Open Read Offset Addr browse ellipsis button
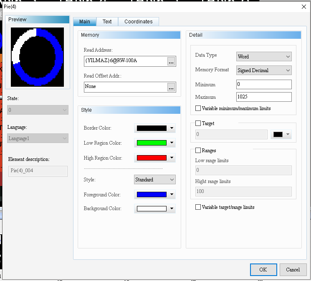The width and height of the screenshot is (311, 281). coord(171,87)
